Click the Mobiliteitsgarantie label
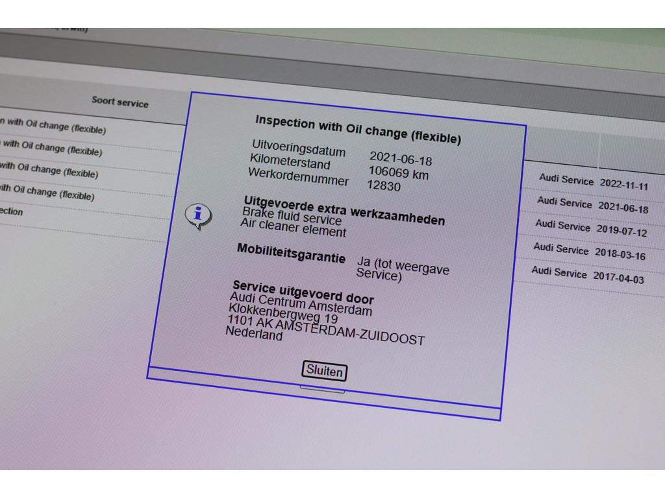665x498 pixels. click(x=291, y=252)
